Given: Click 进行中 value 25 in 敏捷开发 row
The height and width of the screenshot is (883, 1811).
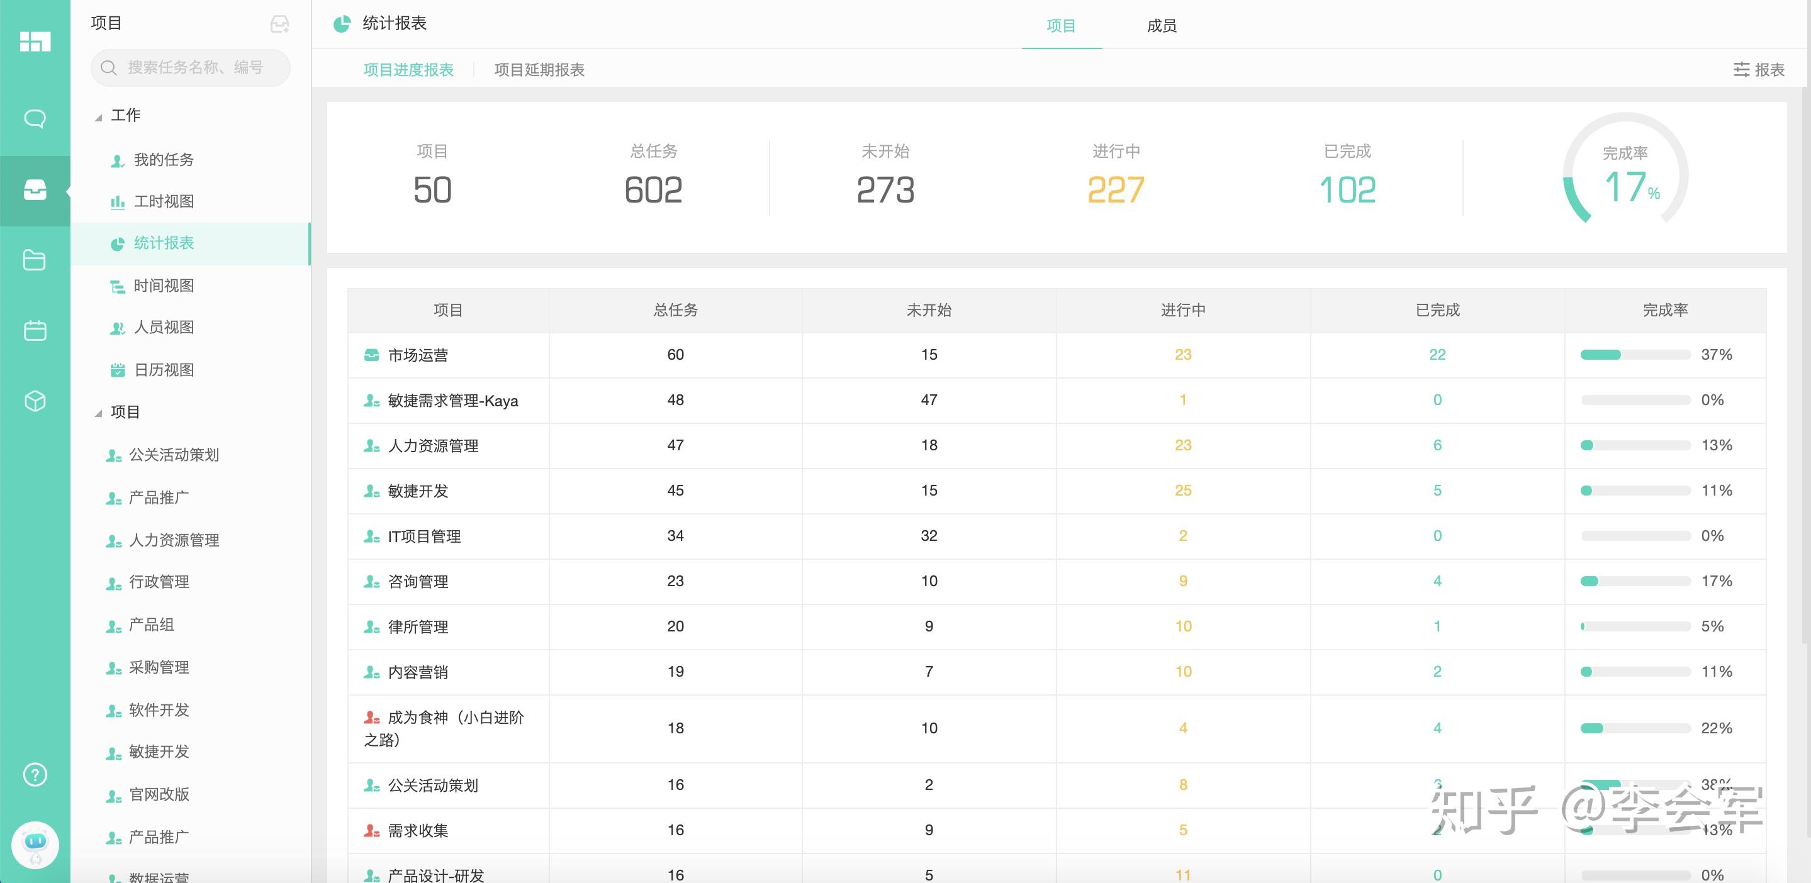Looking at the screenshot, I should point(1183,491).
